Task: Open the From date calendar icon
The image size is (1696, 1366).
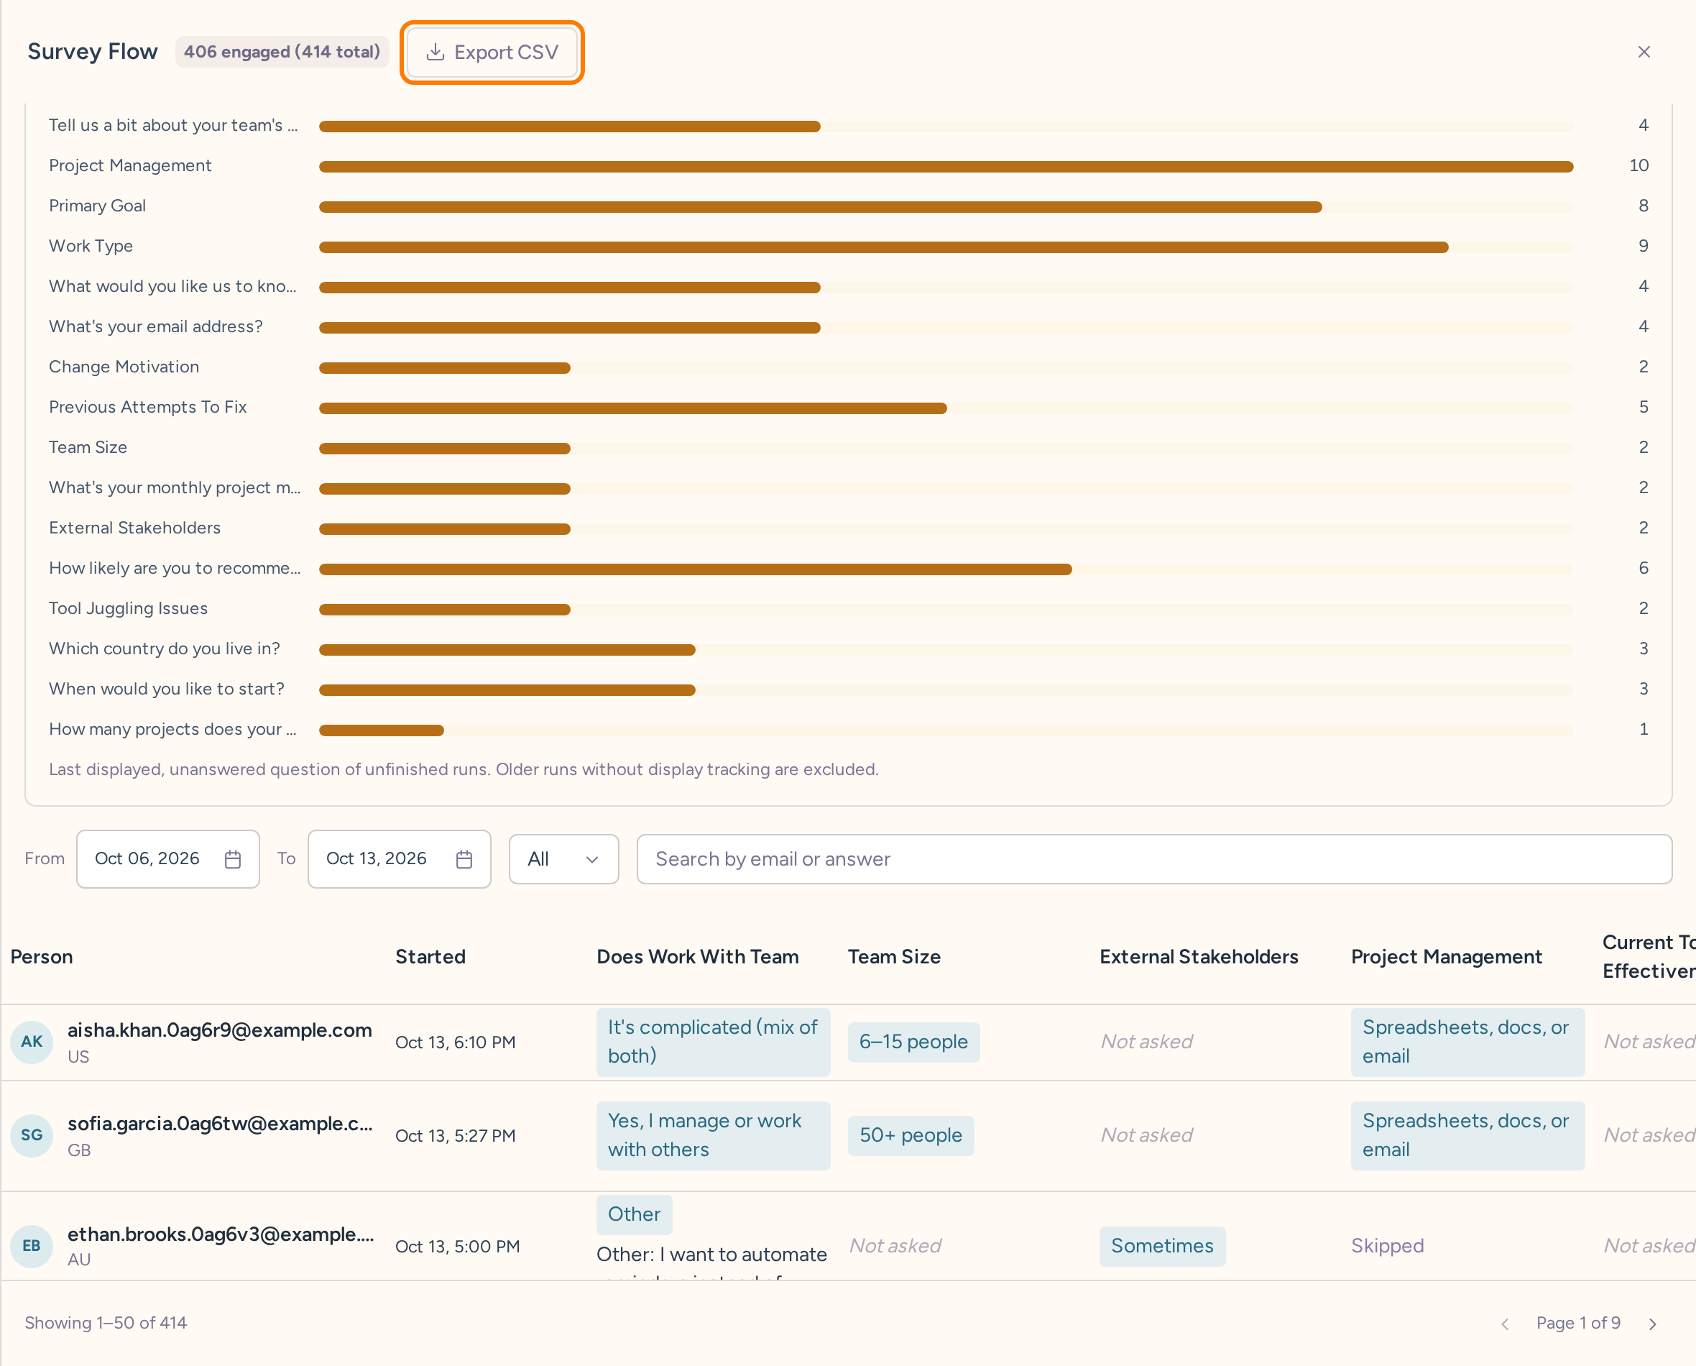Action: [x=233, y=858]
